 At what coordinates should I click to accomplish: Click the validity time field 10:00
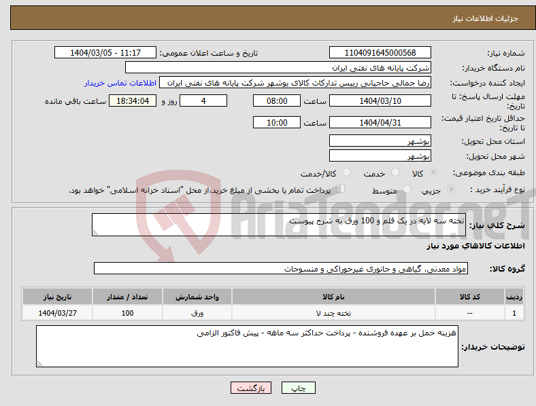(277, 122)
